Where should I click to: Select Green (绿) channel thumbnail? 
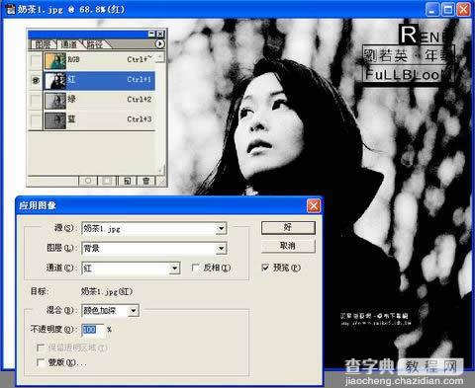pyautogui.click(x=55, y=100)
